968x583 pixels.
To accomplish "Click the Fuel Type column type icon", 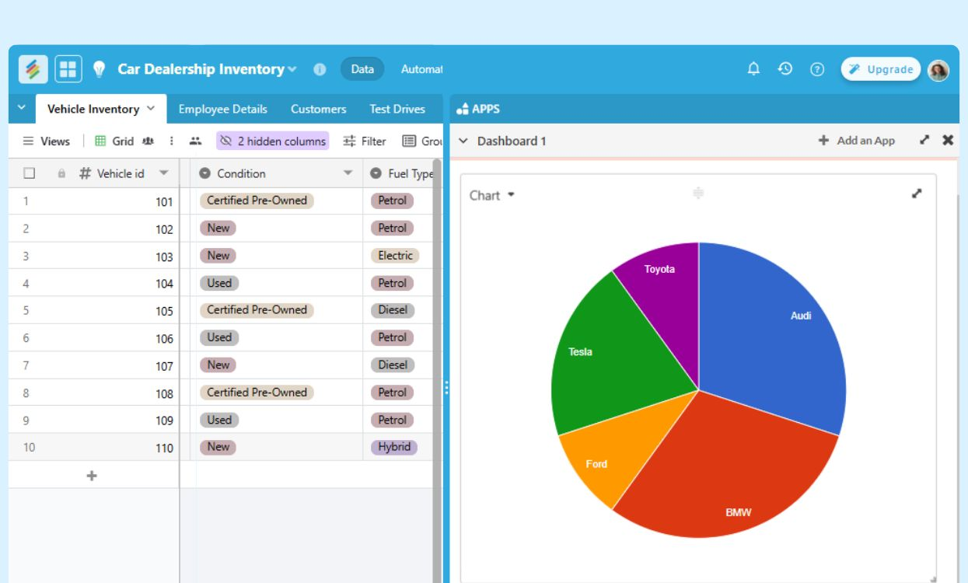I will pos(376,173).
